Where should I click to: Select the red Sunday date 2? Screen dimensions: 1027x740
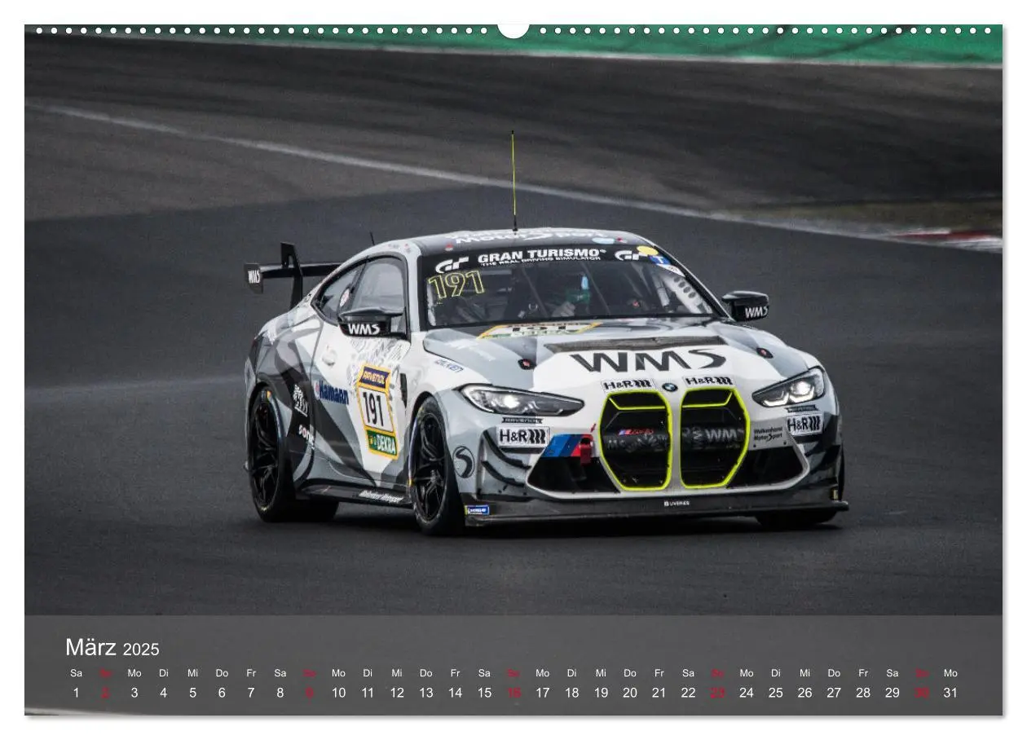click(x=105, y=693)
